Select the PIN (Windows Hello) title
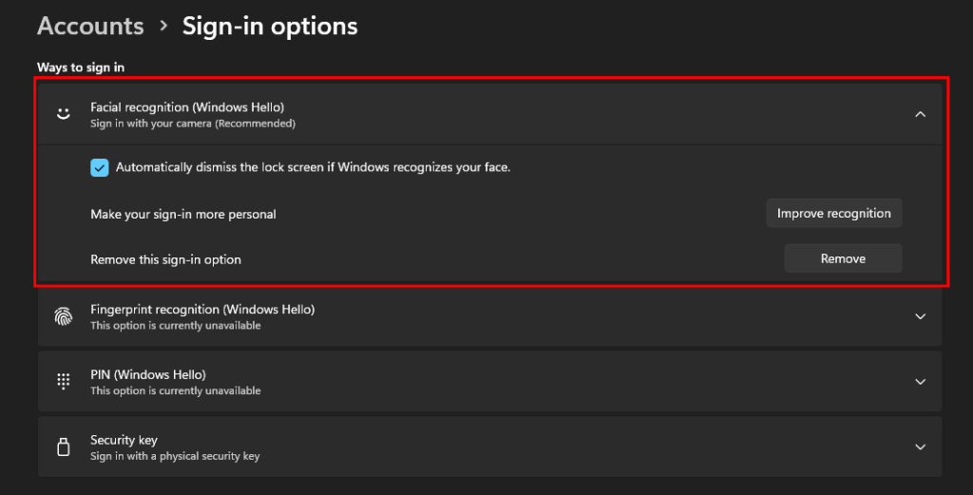Screen dimensions: 973x495 (x=148, y=374)
